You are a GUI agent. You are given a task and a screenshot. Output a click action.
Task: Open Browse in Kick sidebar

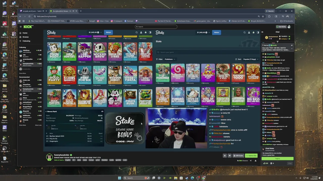(25, 37)
